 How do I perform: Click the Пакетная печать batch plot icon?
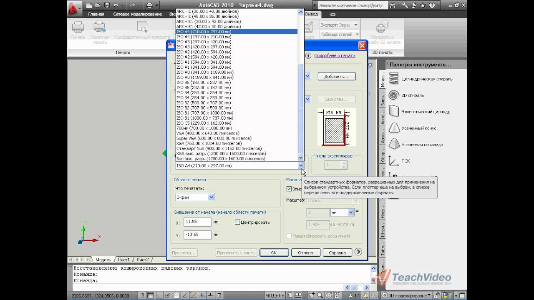tap(100, 27)
